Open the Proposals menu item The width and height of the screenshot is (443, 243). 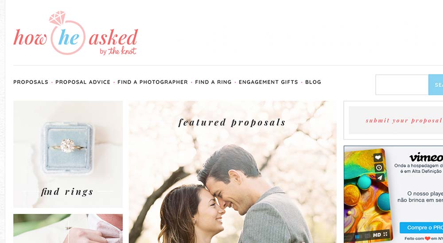click(31, 82)
